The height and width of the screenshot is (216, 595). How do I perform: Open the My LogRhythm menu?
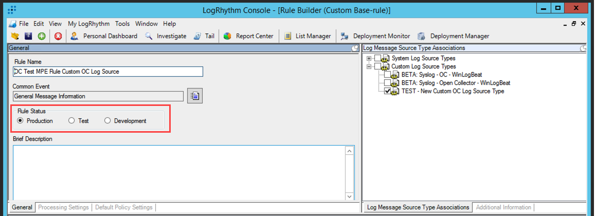click(x=88, y=24)
